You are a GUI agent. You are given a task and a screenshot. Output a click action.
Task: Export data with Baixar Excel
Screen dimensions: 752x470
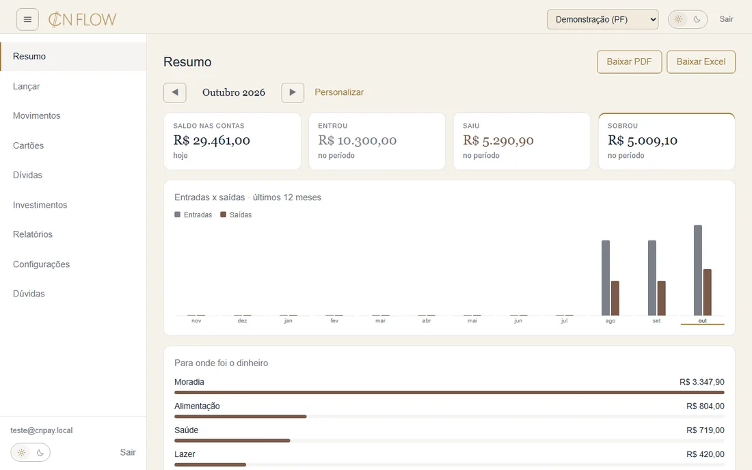pyautogui.click(x=701, y=61)
